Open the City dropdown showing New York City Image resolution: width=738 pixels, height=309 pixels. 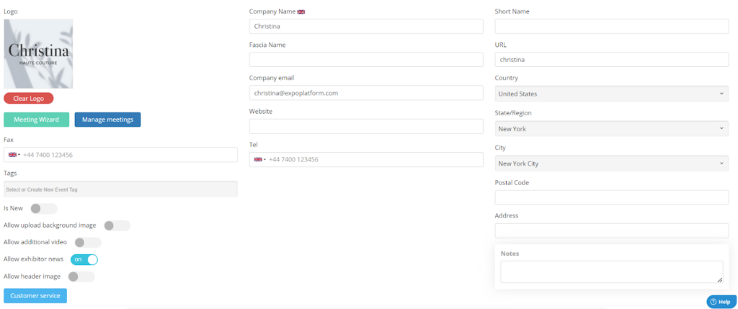[x=611, y=164]
